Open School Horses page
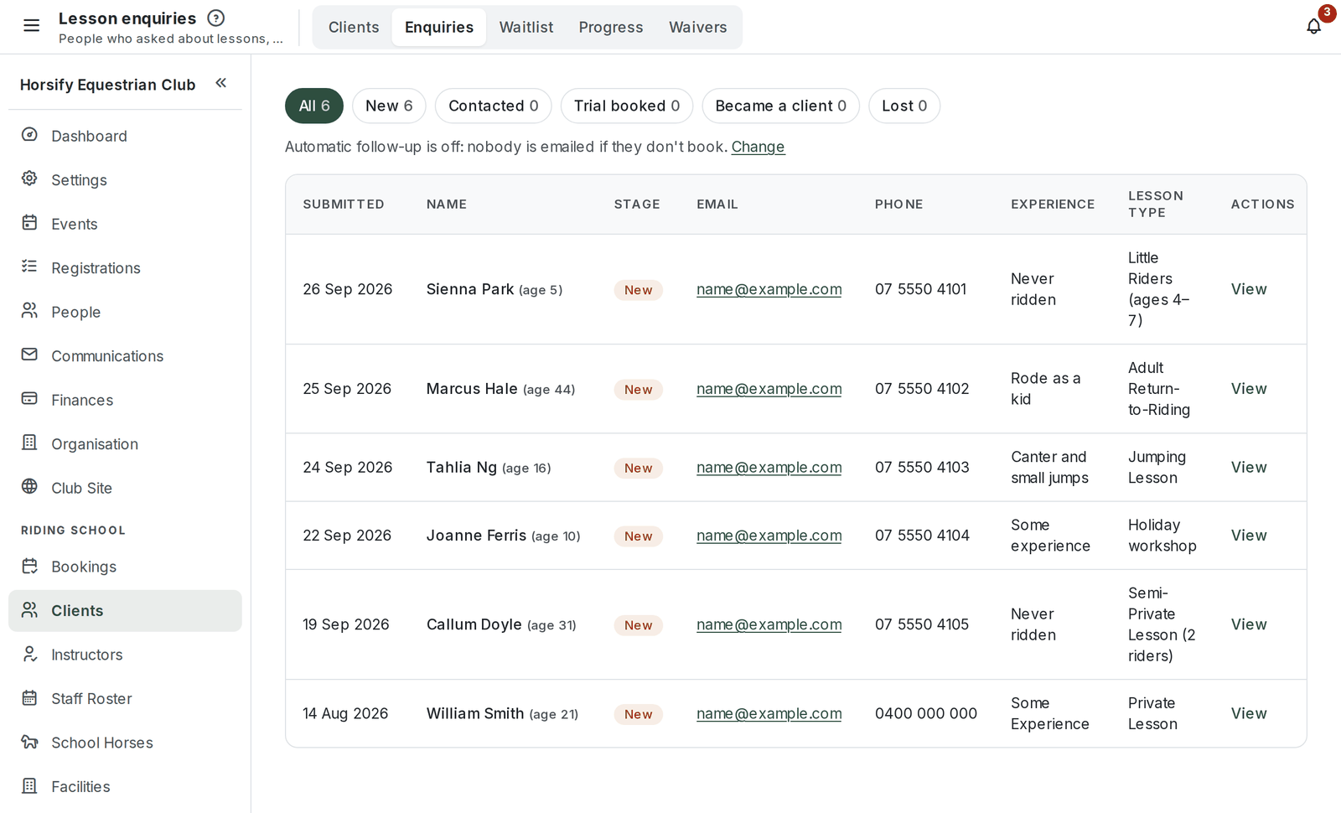Screen dimensions: 1341x813 pos(125,743)
